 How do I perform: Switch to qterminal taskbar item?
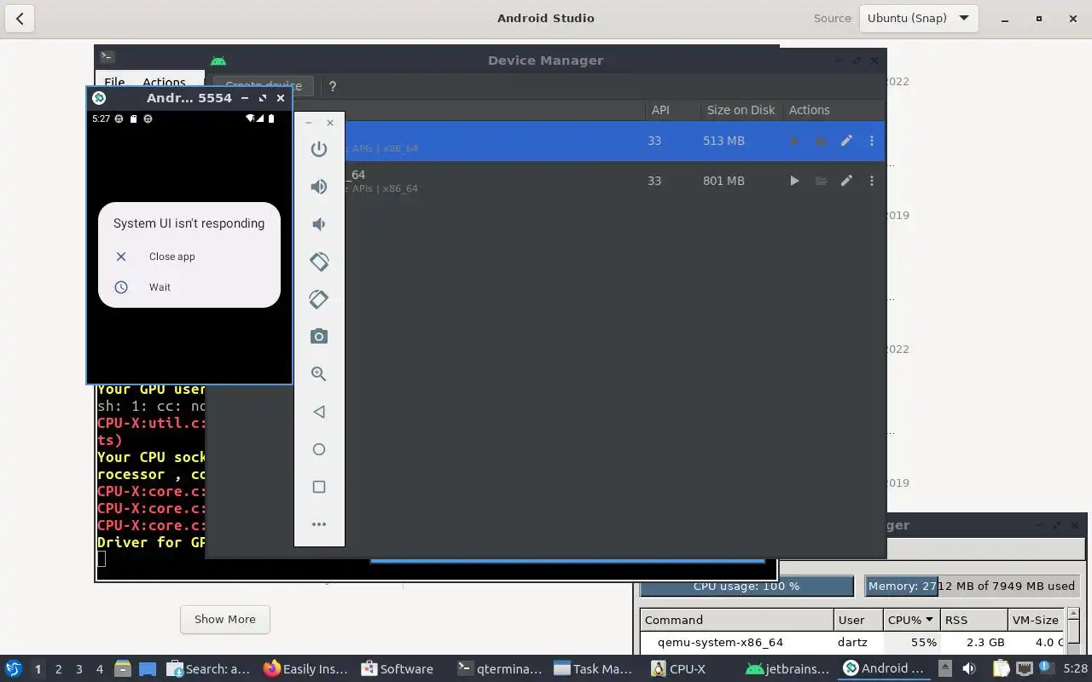point(500,669)
